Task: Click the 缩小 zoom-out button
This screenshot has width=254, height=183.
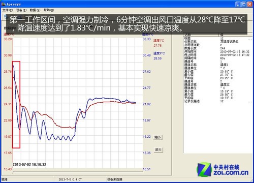Action: (158, 137)
